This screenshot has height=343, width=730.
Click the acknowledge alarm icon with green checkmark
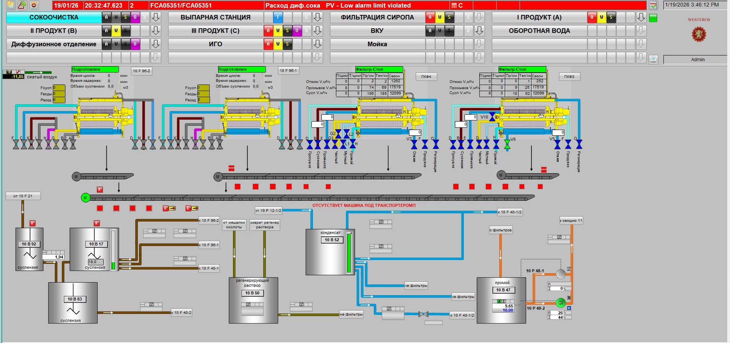click(653, 5)
